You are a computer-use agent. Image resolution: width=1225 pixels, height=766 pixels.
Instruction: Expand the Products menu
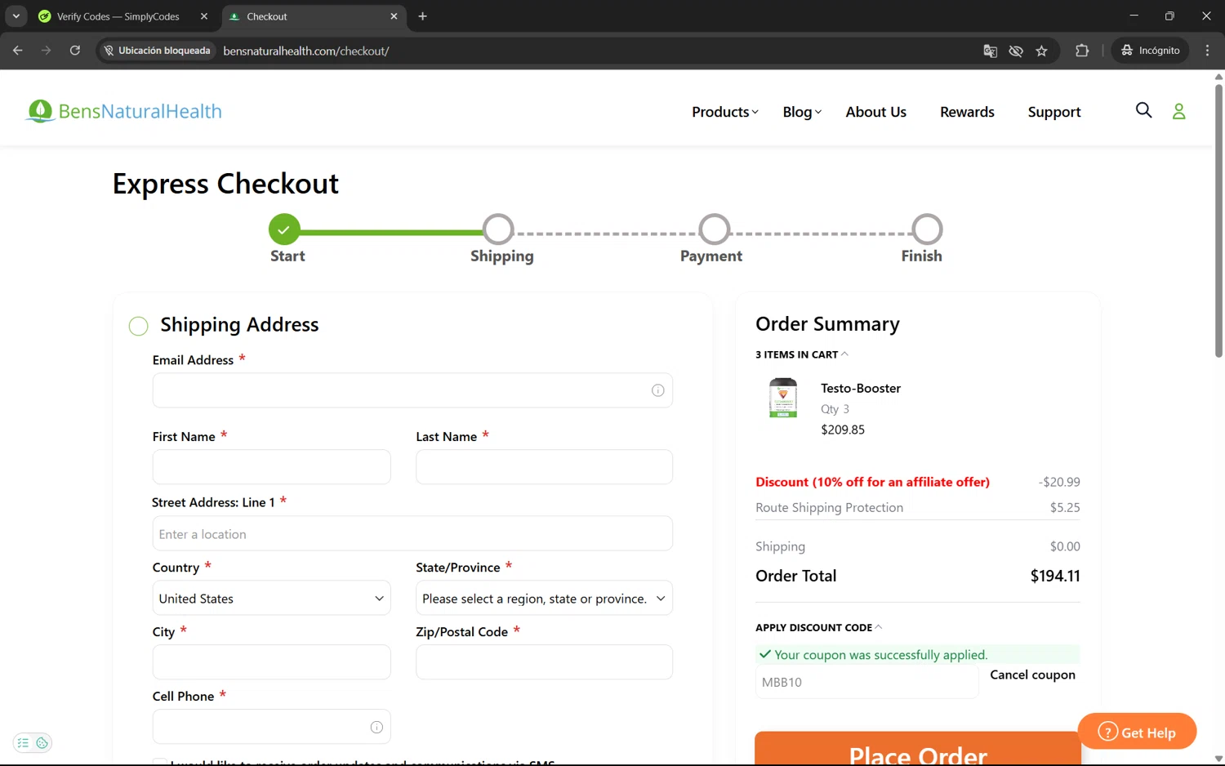click(x=724, y=112)
